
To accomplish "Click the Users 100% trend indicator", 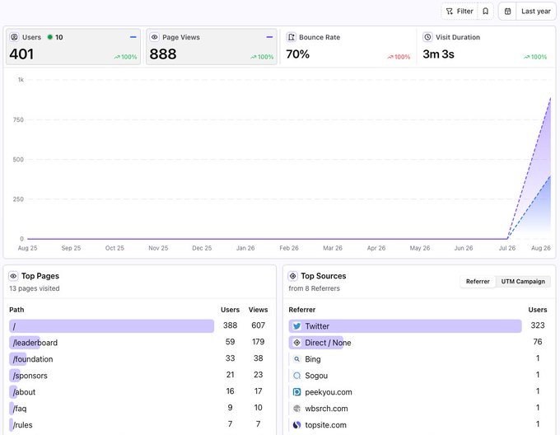I will (x=125, y=57).
